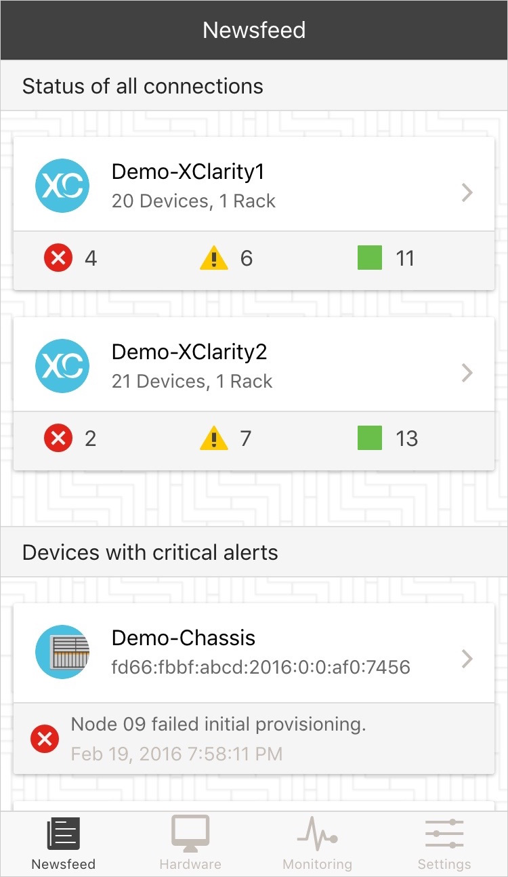Tap the Node 09 failed provisioning alert message
The image size is (508, 877).
(218, 725)
